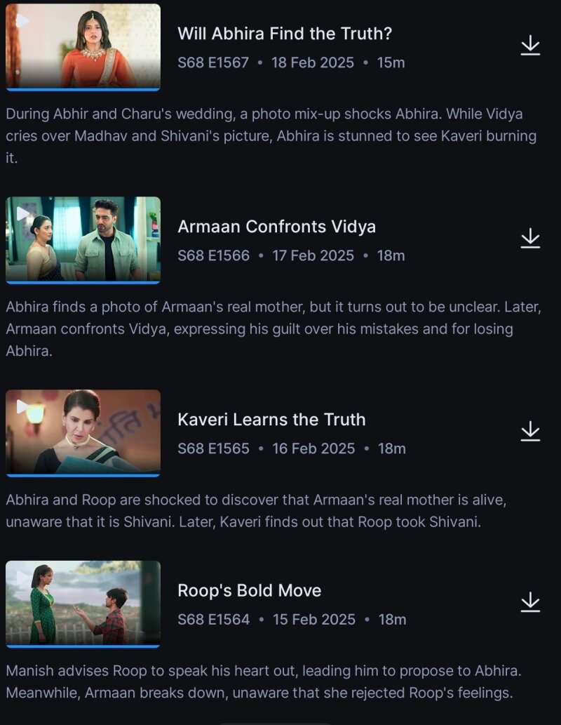The height and width of the screenshot is (725, 561).
Task: Click the thumbnail for 'Roop's Bold Move'
Action: (83, 603)
